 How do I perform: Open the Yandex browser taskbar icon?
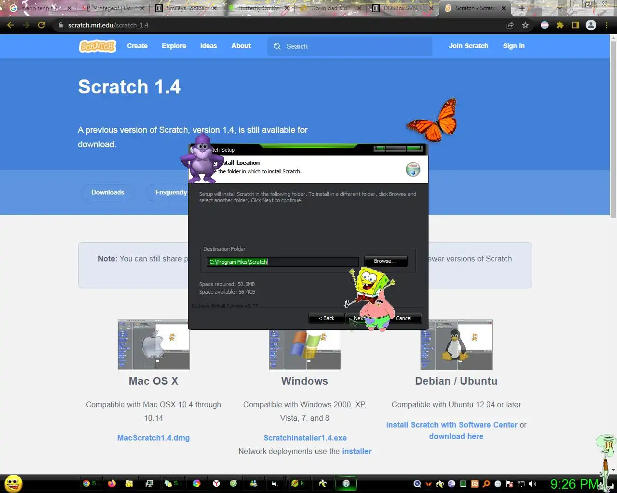(x=217, y=483)
